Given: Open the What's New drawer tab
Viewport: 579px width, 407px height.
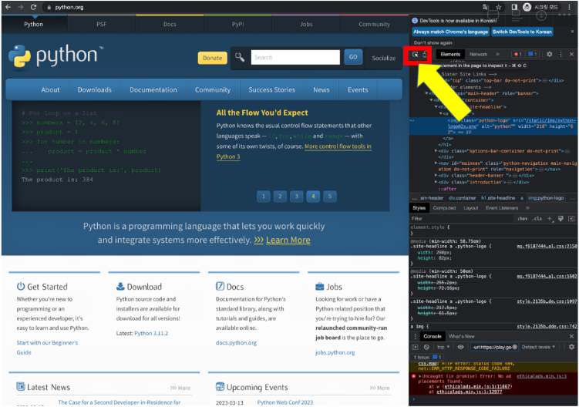Looking at the screenshot, I should click(462, 336).
